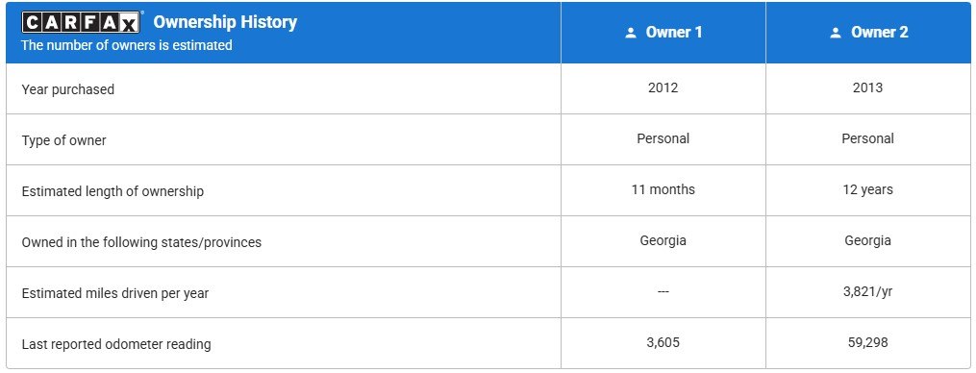Click Estimated length of ownership label
Viewport: 976px width, 373px height.
pyautogui.click(x=113, y=191)
